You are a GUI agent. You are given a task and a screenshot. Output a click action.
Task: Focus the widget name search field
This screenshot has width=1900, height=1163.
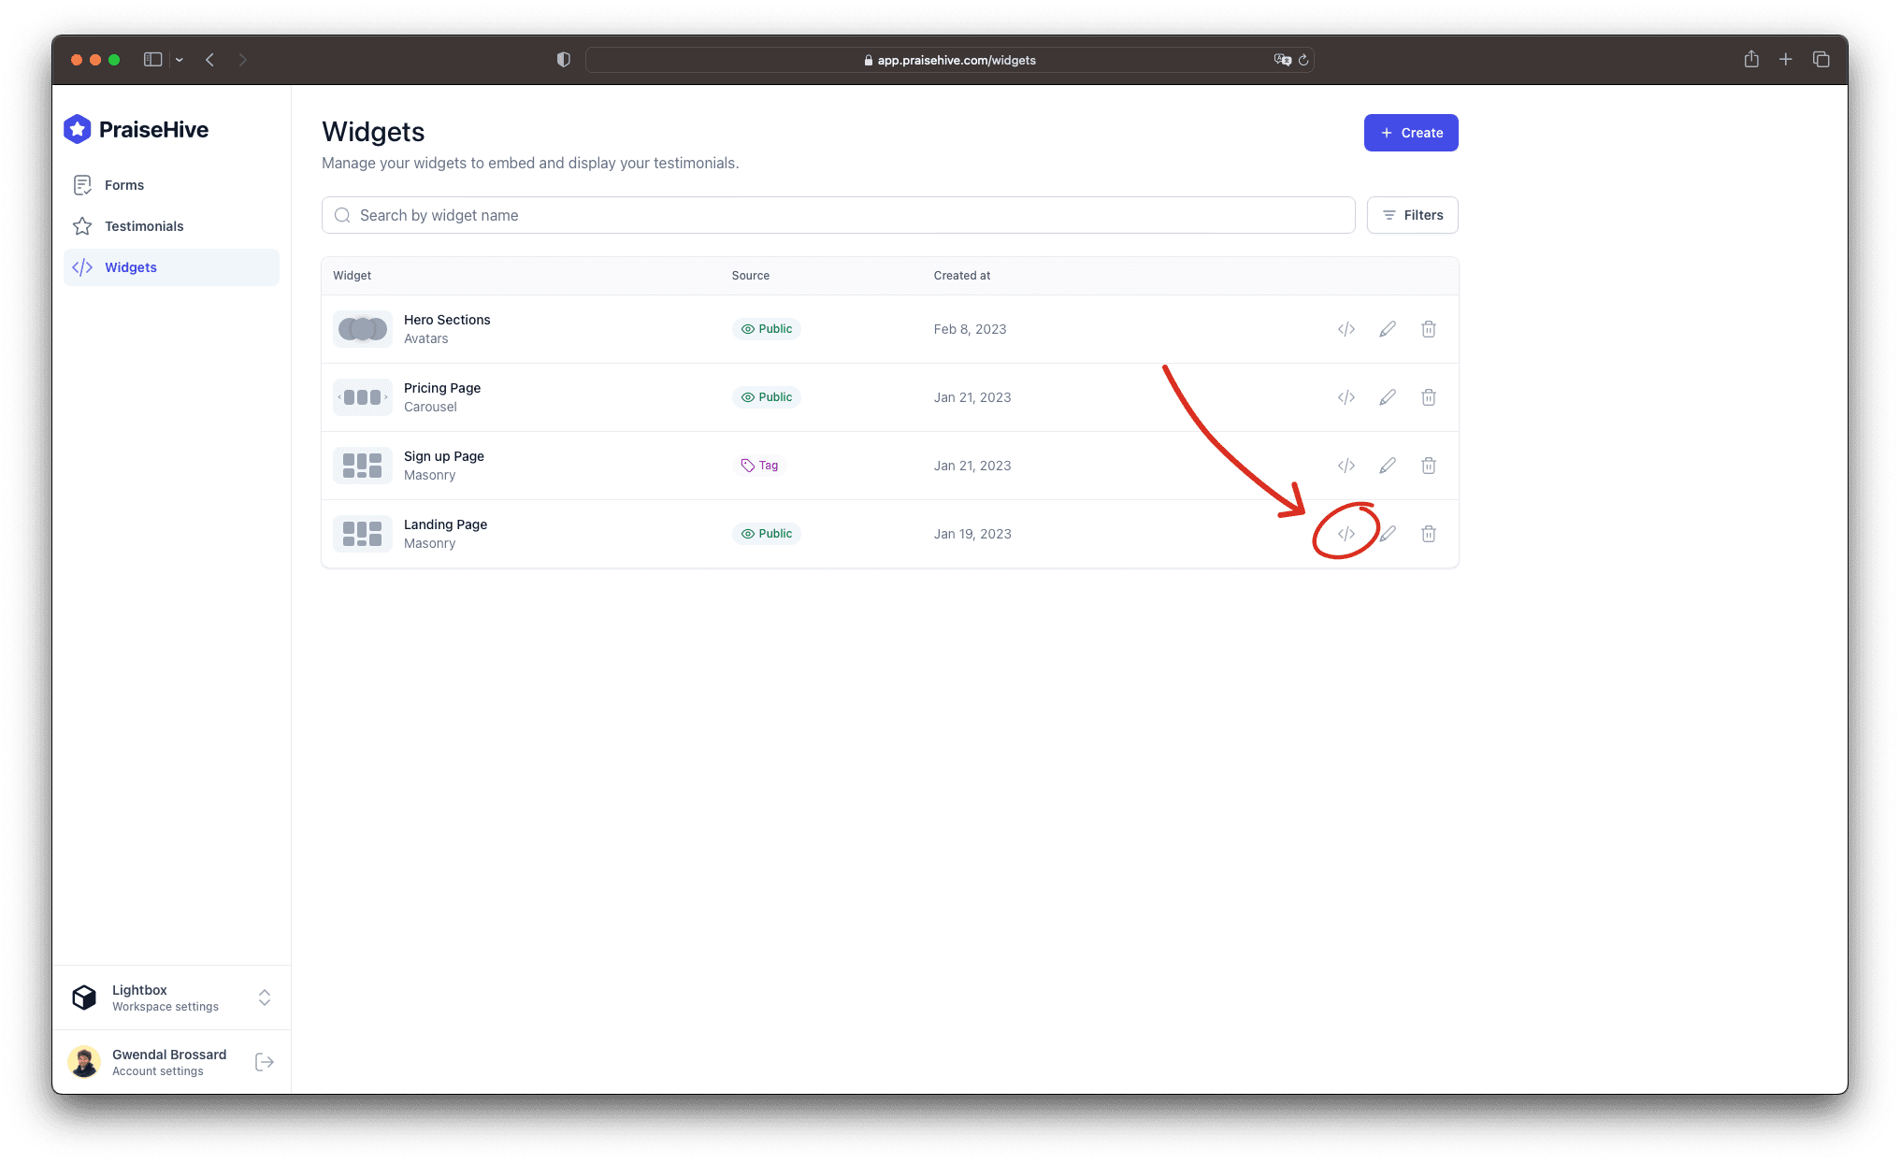(x=838, y=215)
